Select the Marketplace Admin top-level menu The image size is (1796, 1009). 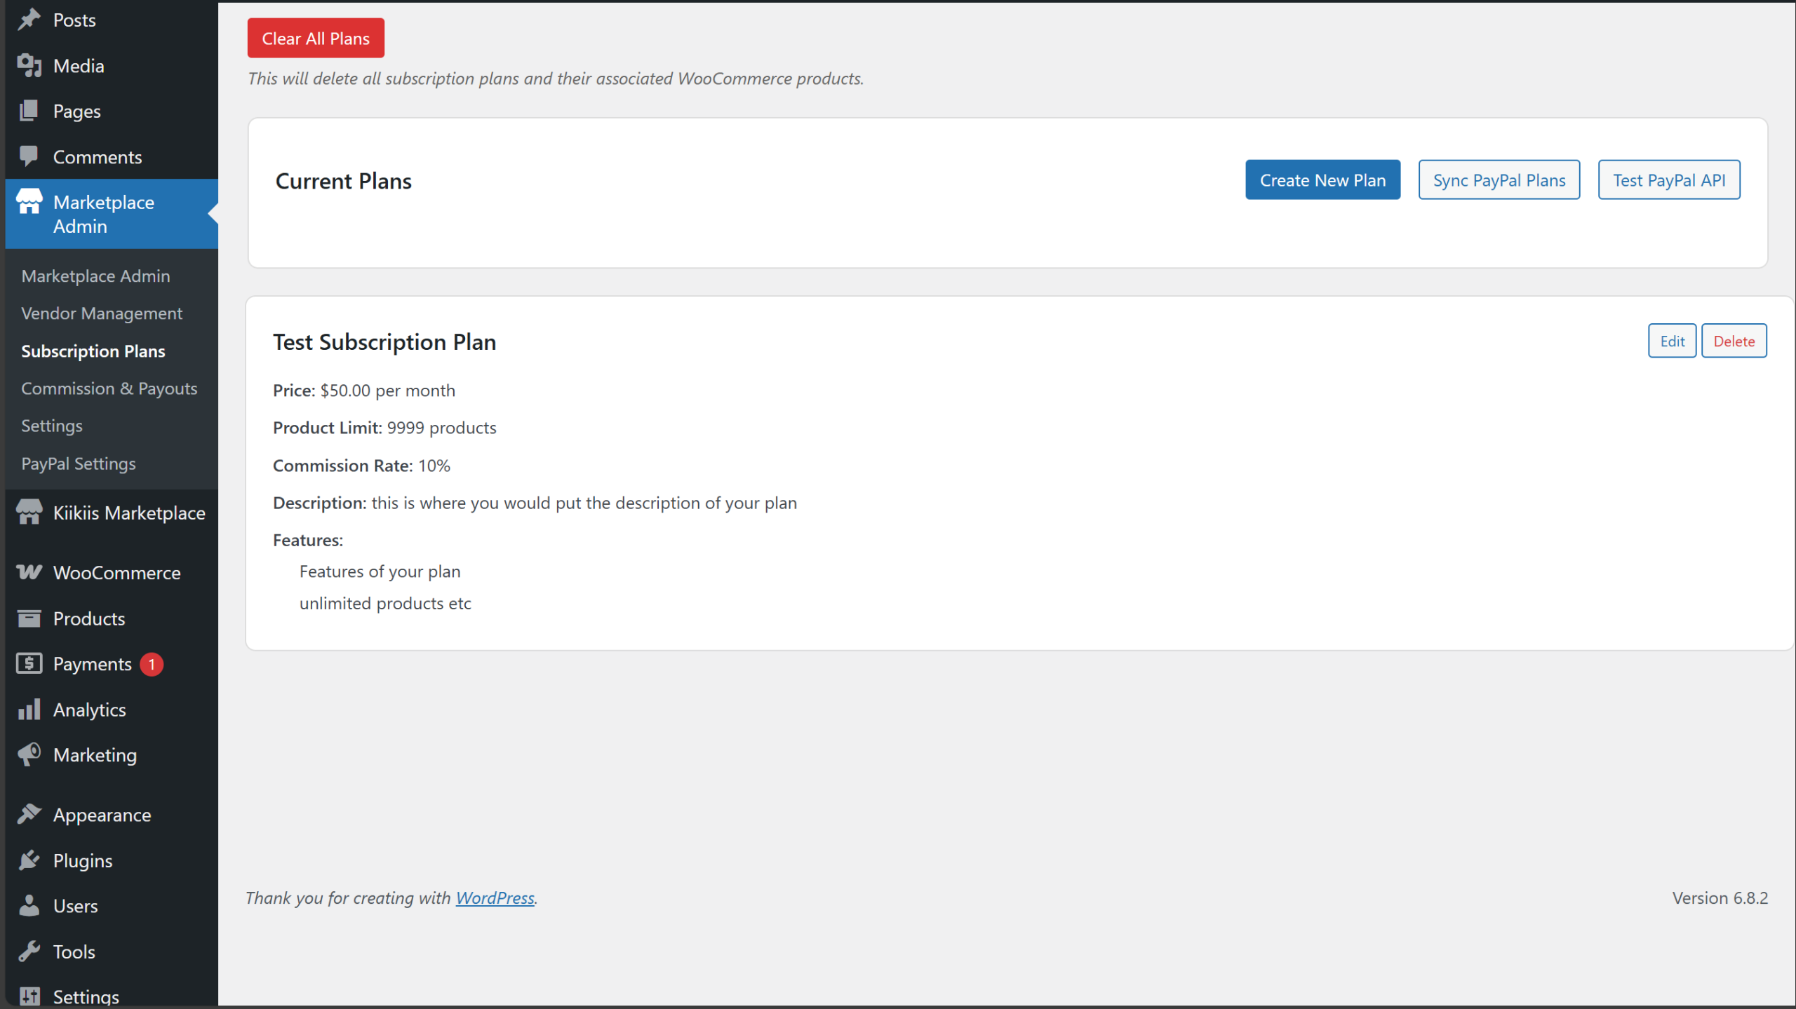coord(112,214)
